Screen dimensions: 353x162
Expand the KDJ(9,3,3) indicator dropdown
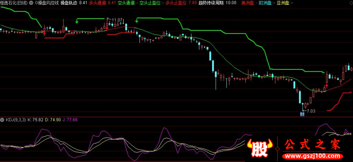[x=2, y=120]
